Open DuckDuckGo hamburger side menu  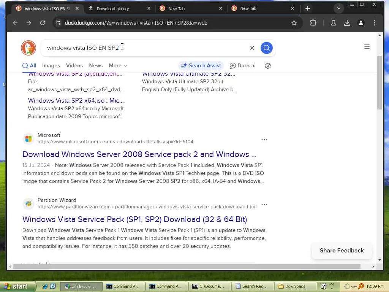pos(367,47)
